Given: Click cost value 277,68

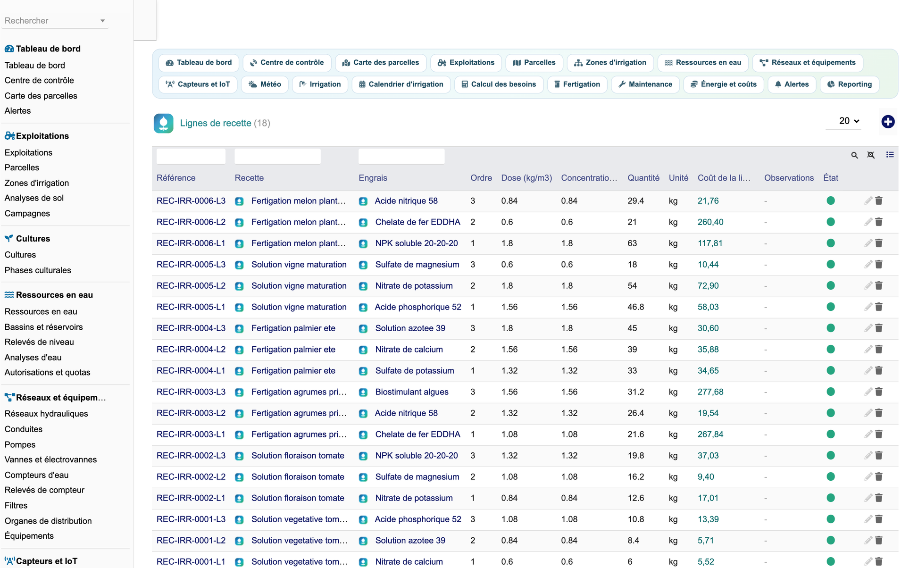Looking at the screenshot, I should click(x=710, y=392).
